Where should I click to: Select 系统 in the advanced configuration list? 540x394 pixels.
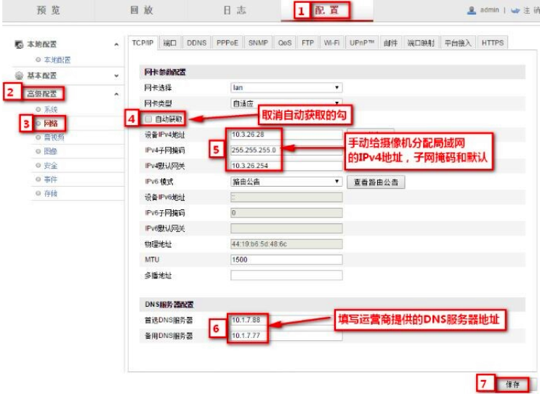(x=51, y=110)
